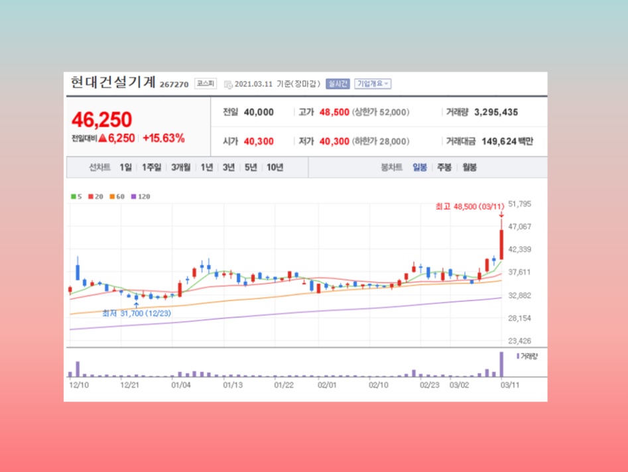The width and height of the screenshot is (628, 472).
Task: Click the 최고 48,500 (03/11) chart label
Action: (x=470, y=207)
